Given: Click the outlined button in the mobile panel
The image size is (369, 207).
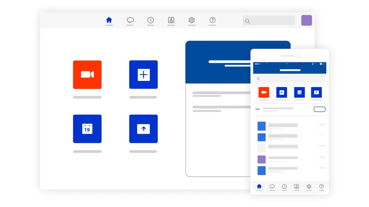Looking at the screenshot, I should (320, 109).
